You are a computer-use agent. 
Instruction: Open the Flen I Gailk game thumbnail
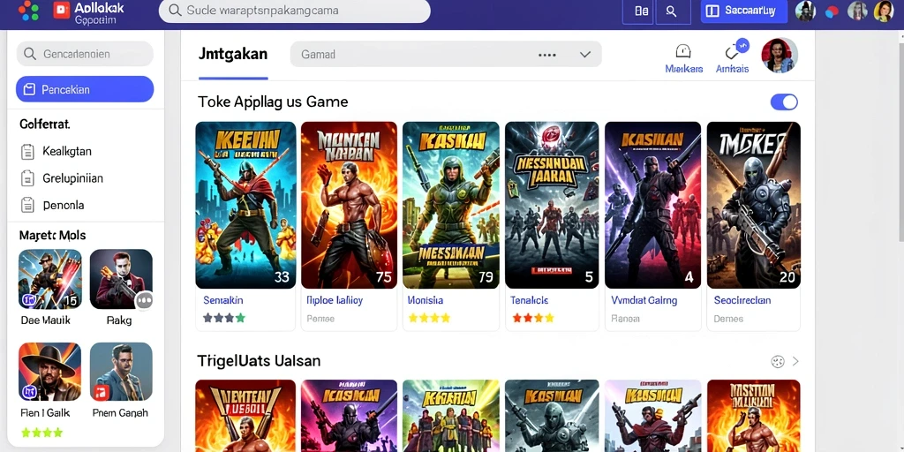pos(50,372)
